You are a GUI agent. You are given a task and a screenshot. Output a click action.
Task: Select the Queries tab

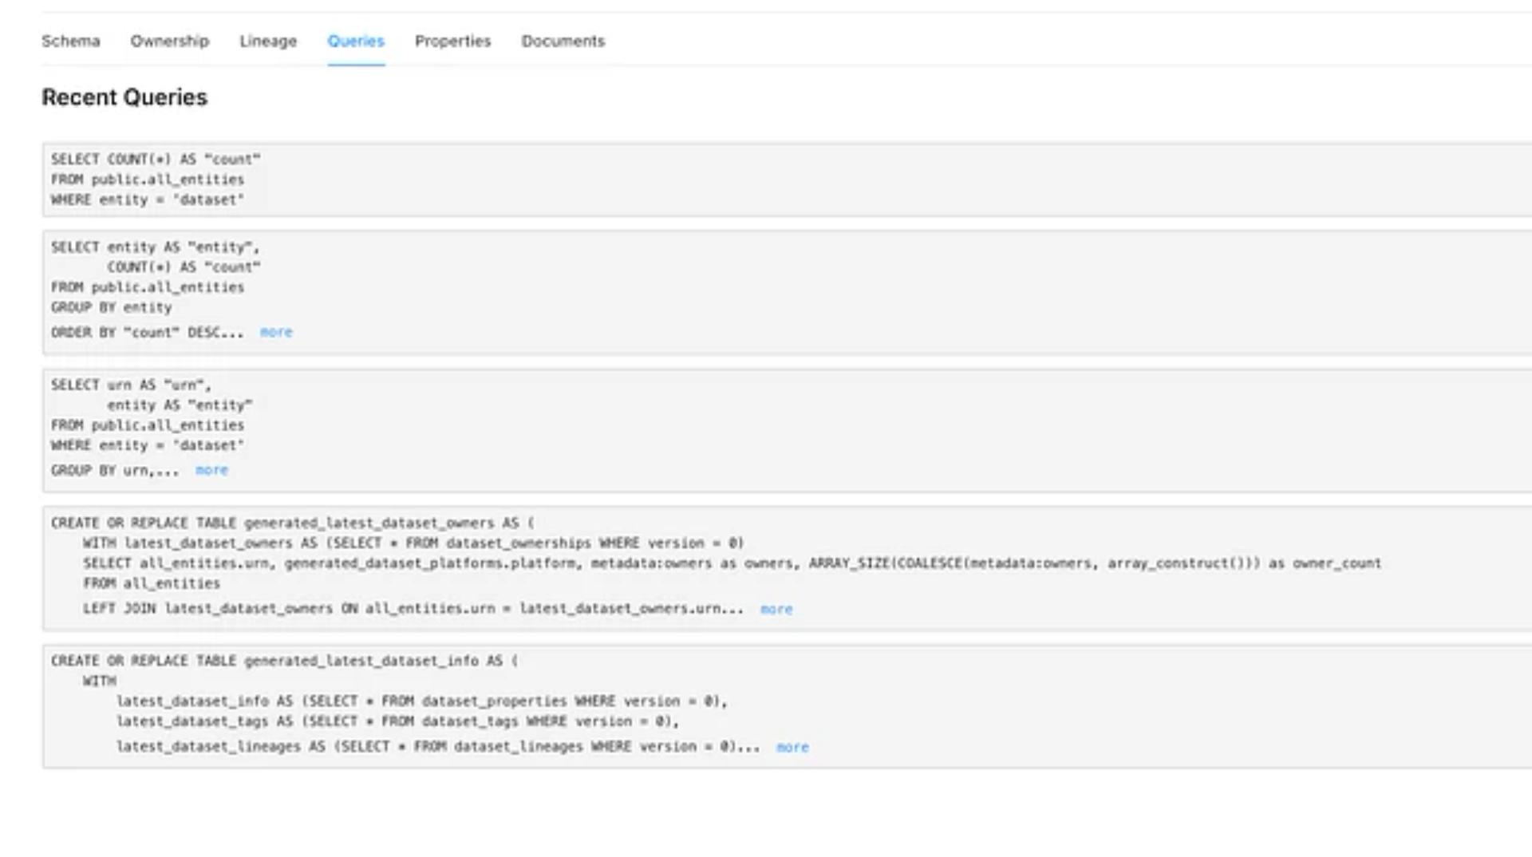356,41
